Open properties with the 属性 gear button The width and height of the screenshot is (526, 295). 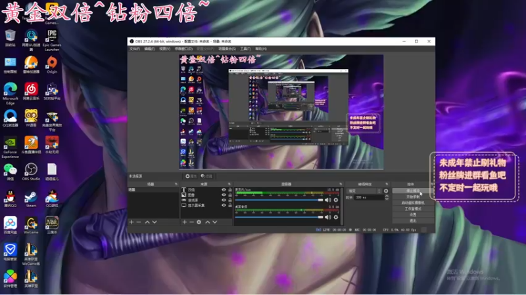point(191,176)
